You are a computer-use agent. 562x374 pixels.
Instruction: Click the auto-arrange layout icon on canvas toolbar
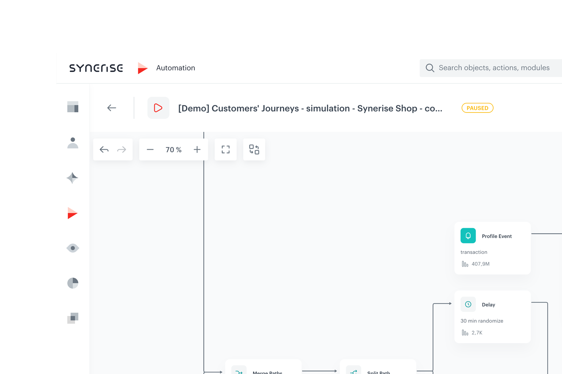(254, 149)
